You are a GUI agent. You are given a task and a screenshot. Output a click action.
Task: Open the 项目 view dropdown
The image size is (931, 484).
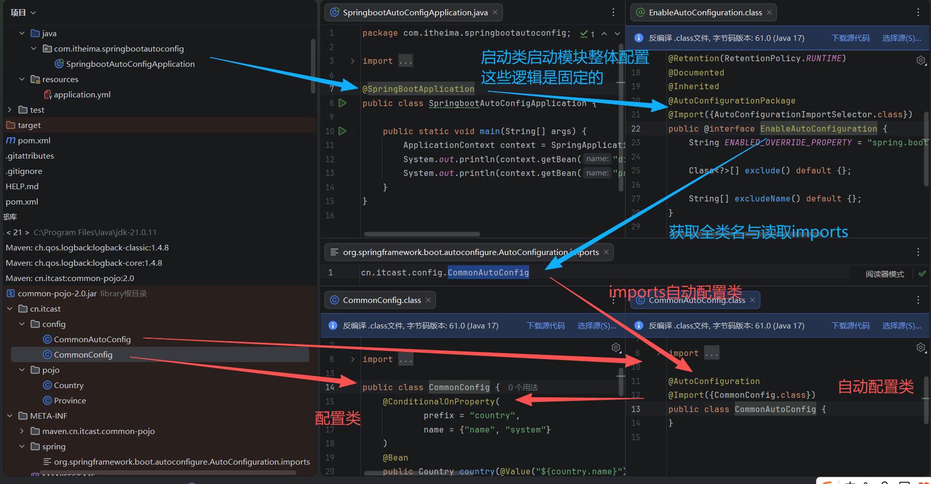[x=23, y=12]
